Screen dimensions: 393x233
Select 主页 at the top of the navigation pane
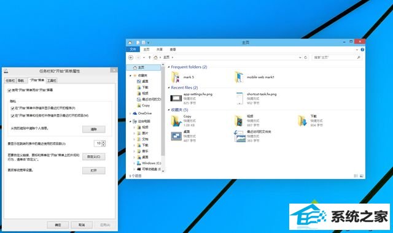click(144, 67)
